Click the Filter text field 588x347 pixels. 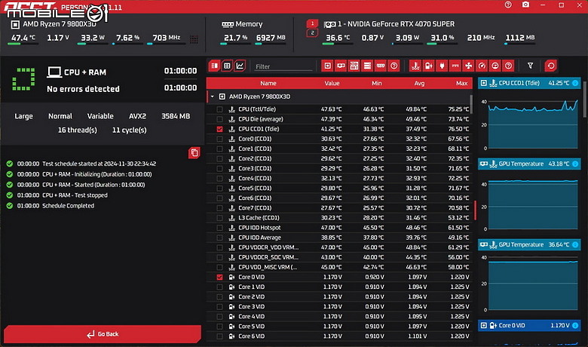283,66
